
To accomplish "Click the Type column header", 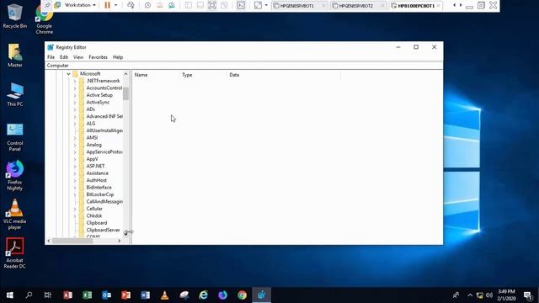I will 203,75.
